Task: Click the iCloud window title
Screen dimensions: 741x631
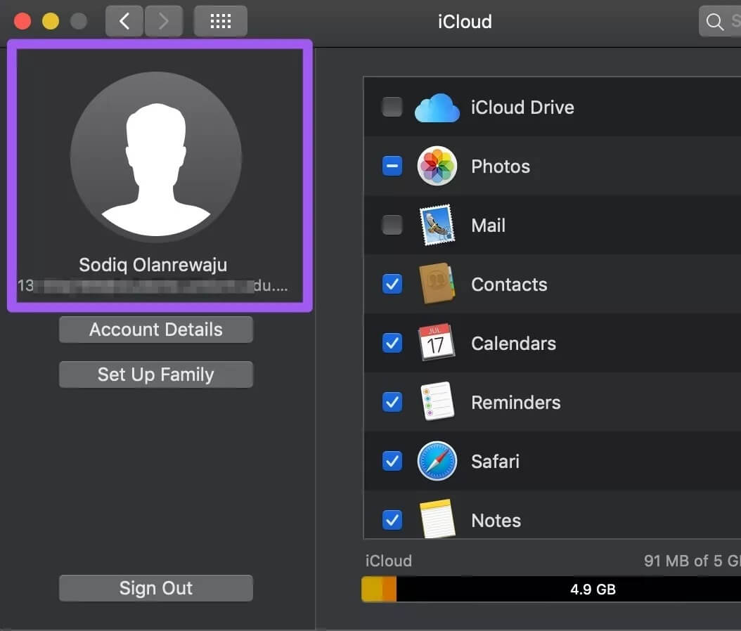Action: [x=465, y=22]
